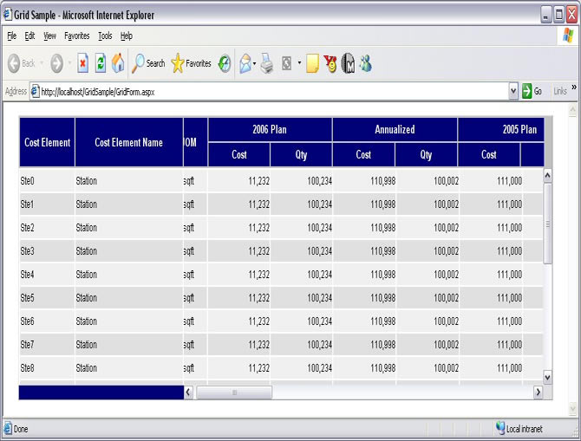The height and width of the screenshot is (441, 581).
Task: Select the Ste3 cost element cell
Action: click(x=47, y=251)
